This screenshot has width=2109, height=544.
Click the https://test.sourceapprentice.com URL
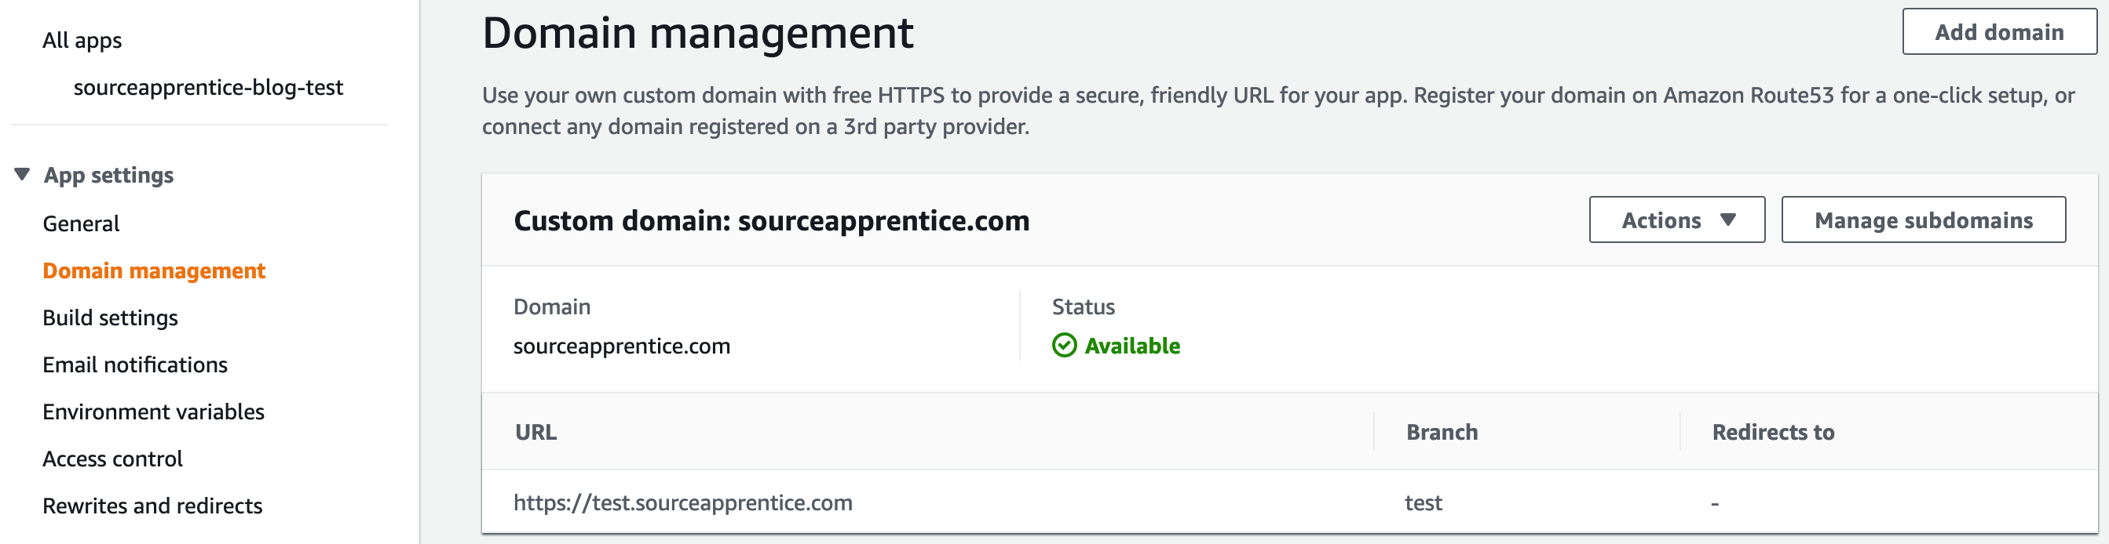(683, 502)
